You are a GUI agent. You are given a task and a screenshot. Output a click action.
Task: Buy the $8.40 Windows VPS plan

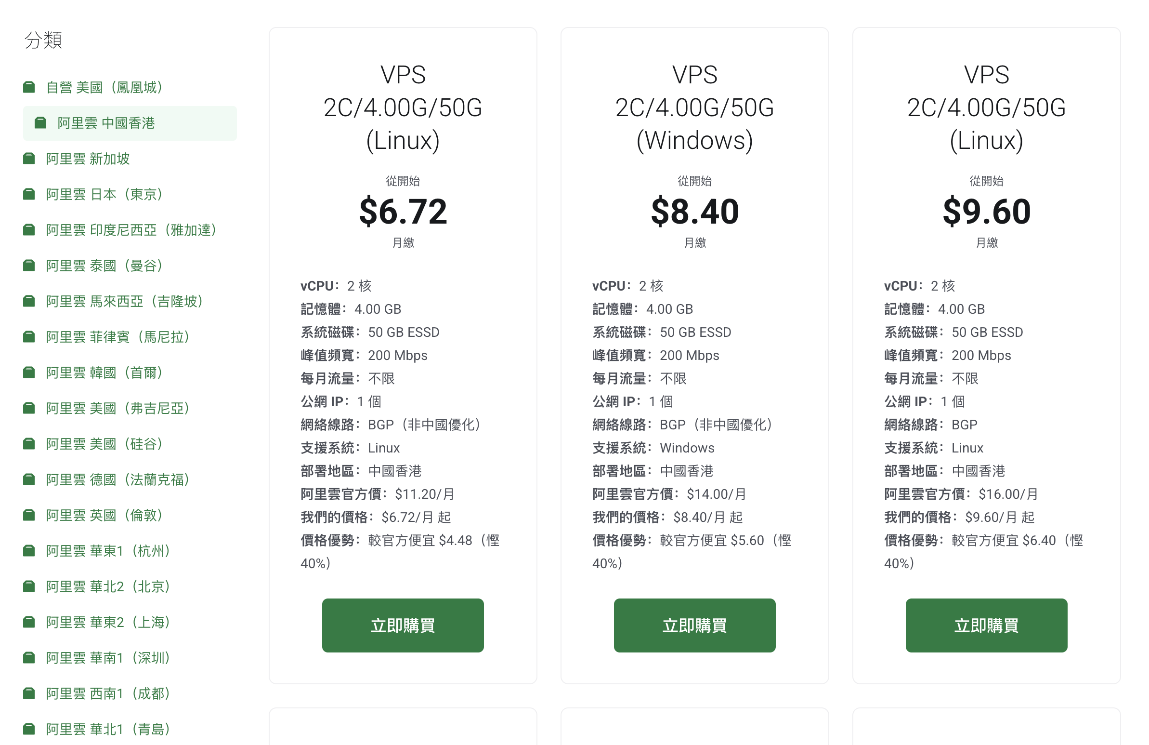click(x=694, y=625)
